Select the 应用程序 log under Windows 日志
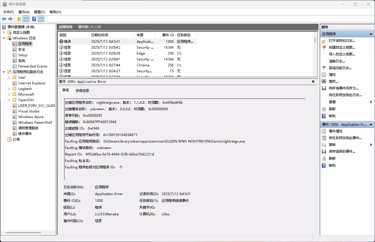Viewport: 375px width, 242px height. coord(25,44)
